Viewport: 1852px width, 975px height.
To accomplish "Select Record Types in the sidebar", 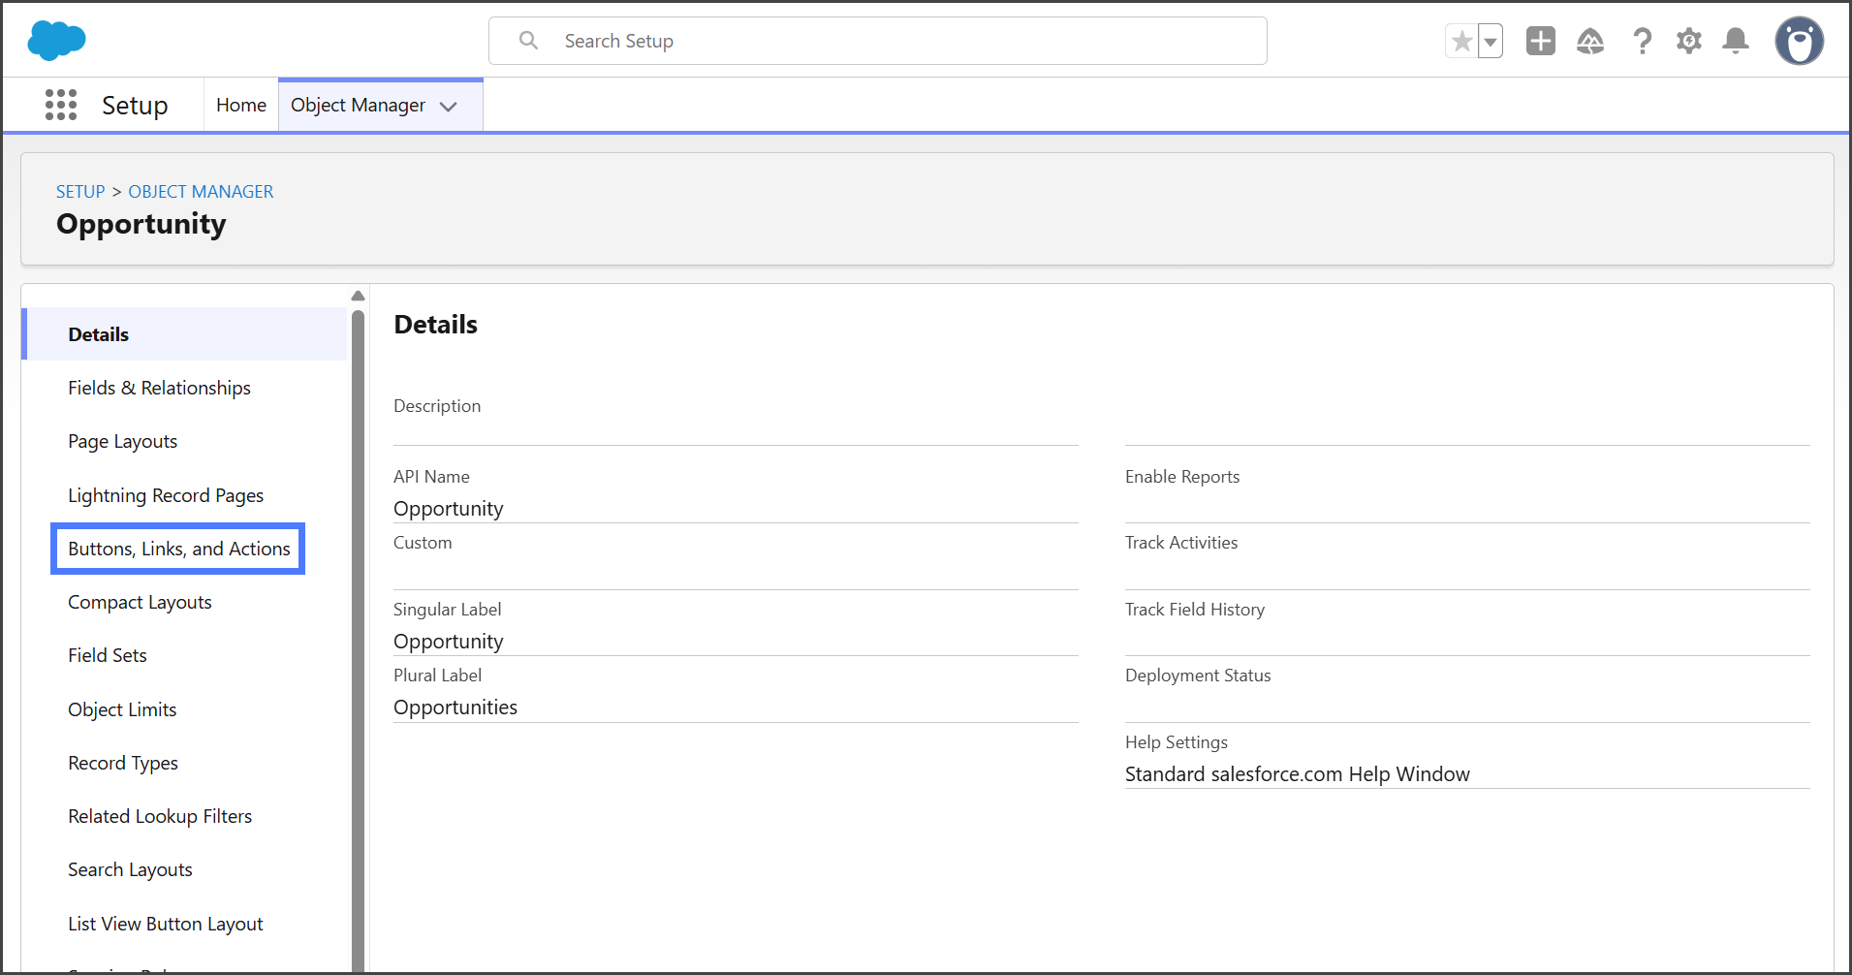I will tap(123, 763).
